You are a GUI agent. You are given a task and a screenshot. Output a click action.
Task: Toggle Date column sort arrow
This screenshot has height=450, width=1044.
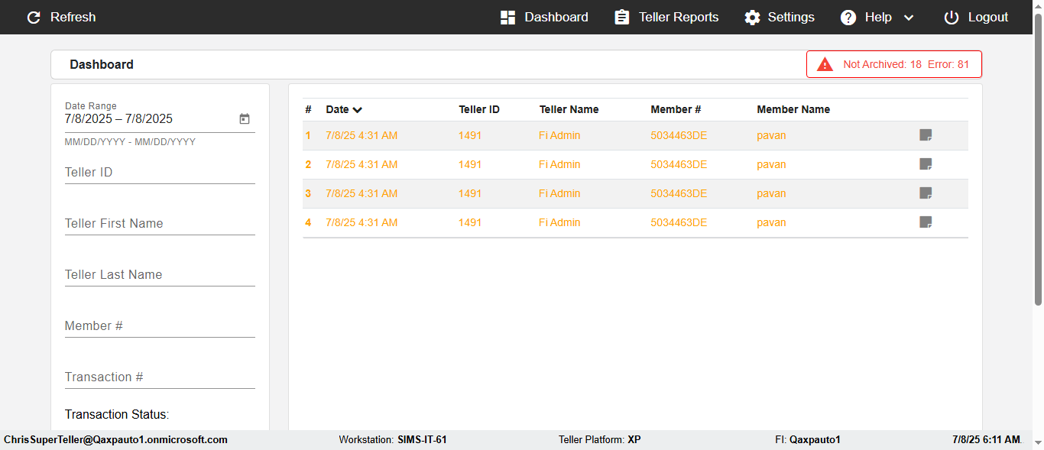click(x=358, y=110)
